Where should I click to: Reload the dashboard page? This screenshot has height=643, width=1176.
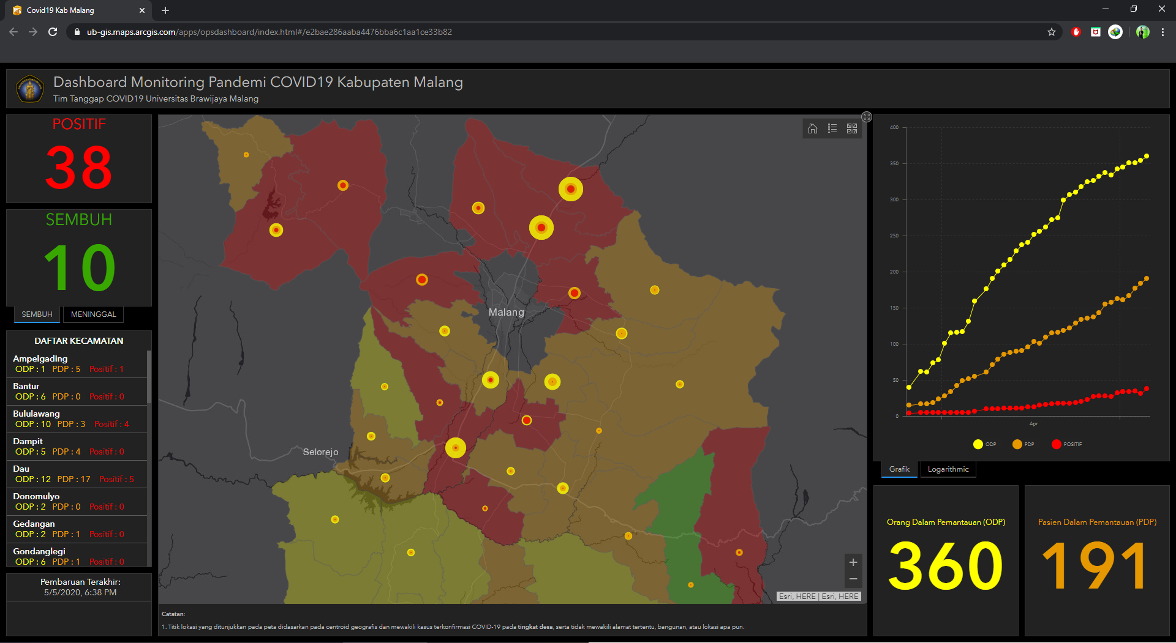tap(53, 32)
